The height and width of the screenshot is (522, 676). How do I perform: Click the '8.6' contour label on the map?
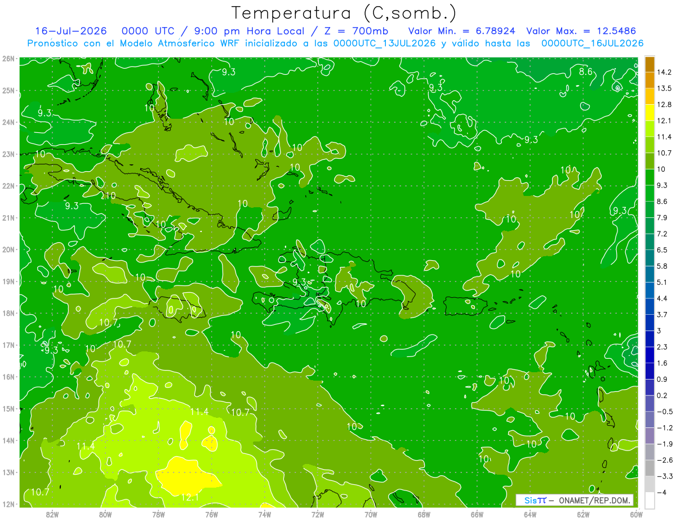click(586, 72)
